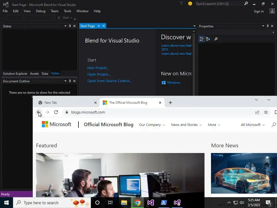Reload the Microsoft Blog page in Chrome
Viewport: 277px width, 208px height.
pyautogui.click(x=56, y=112)
